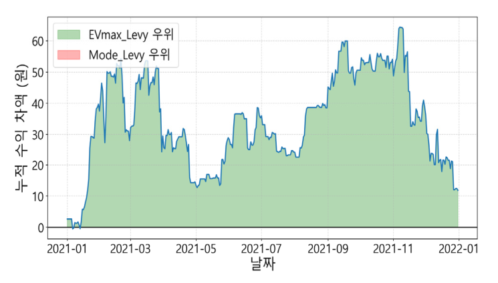Click the y-axis tick label 60
Viewport: 498px width, 283px height.
click(37, 41)
